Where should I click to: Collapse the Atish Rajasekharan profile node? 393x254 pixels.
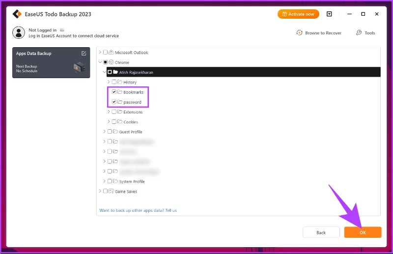(x=104, y=72)
